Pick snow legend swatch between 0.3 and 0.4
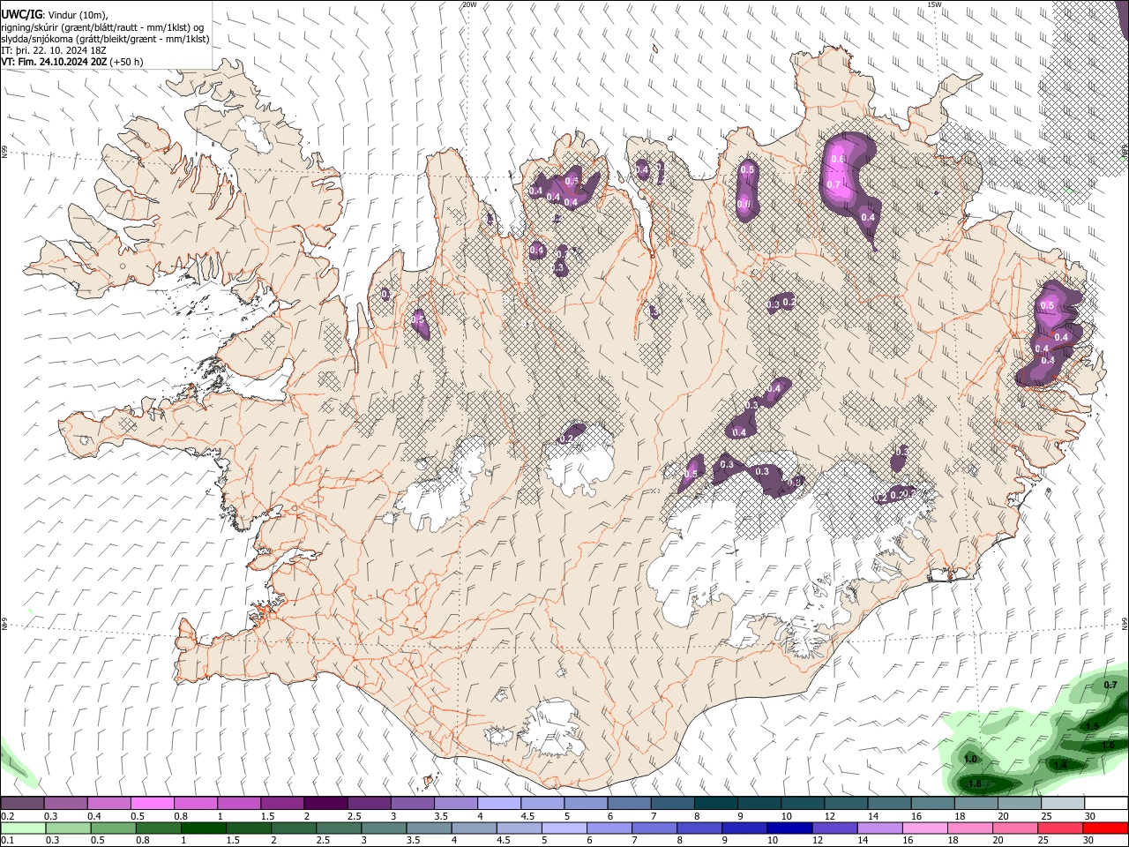Viewport: 1129px width, 847px height. click(65, 804)
